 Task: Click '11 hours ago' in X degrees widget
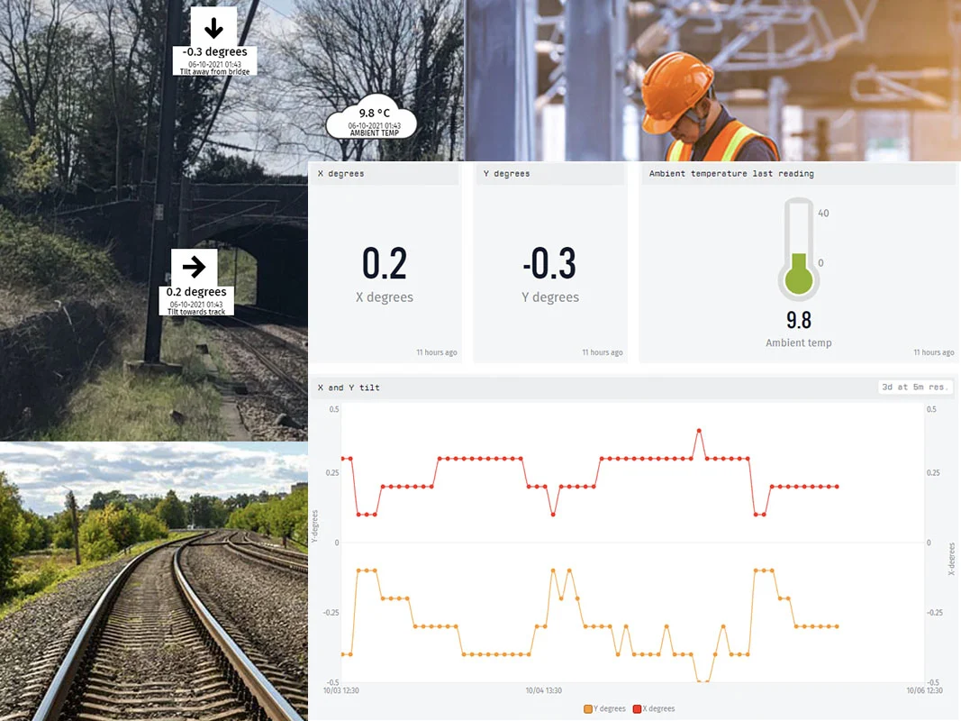[x=437, y=352]
